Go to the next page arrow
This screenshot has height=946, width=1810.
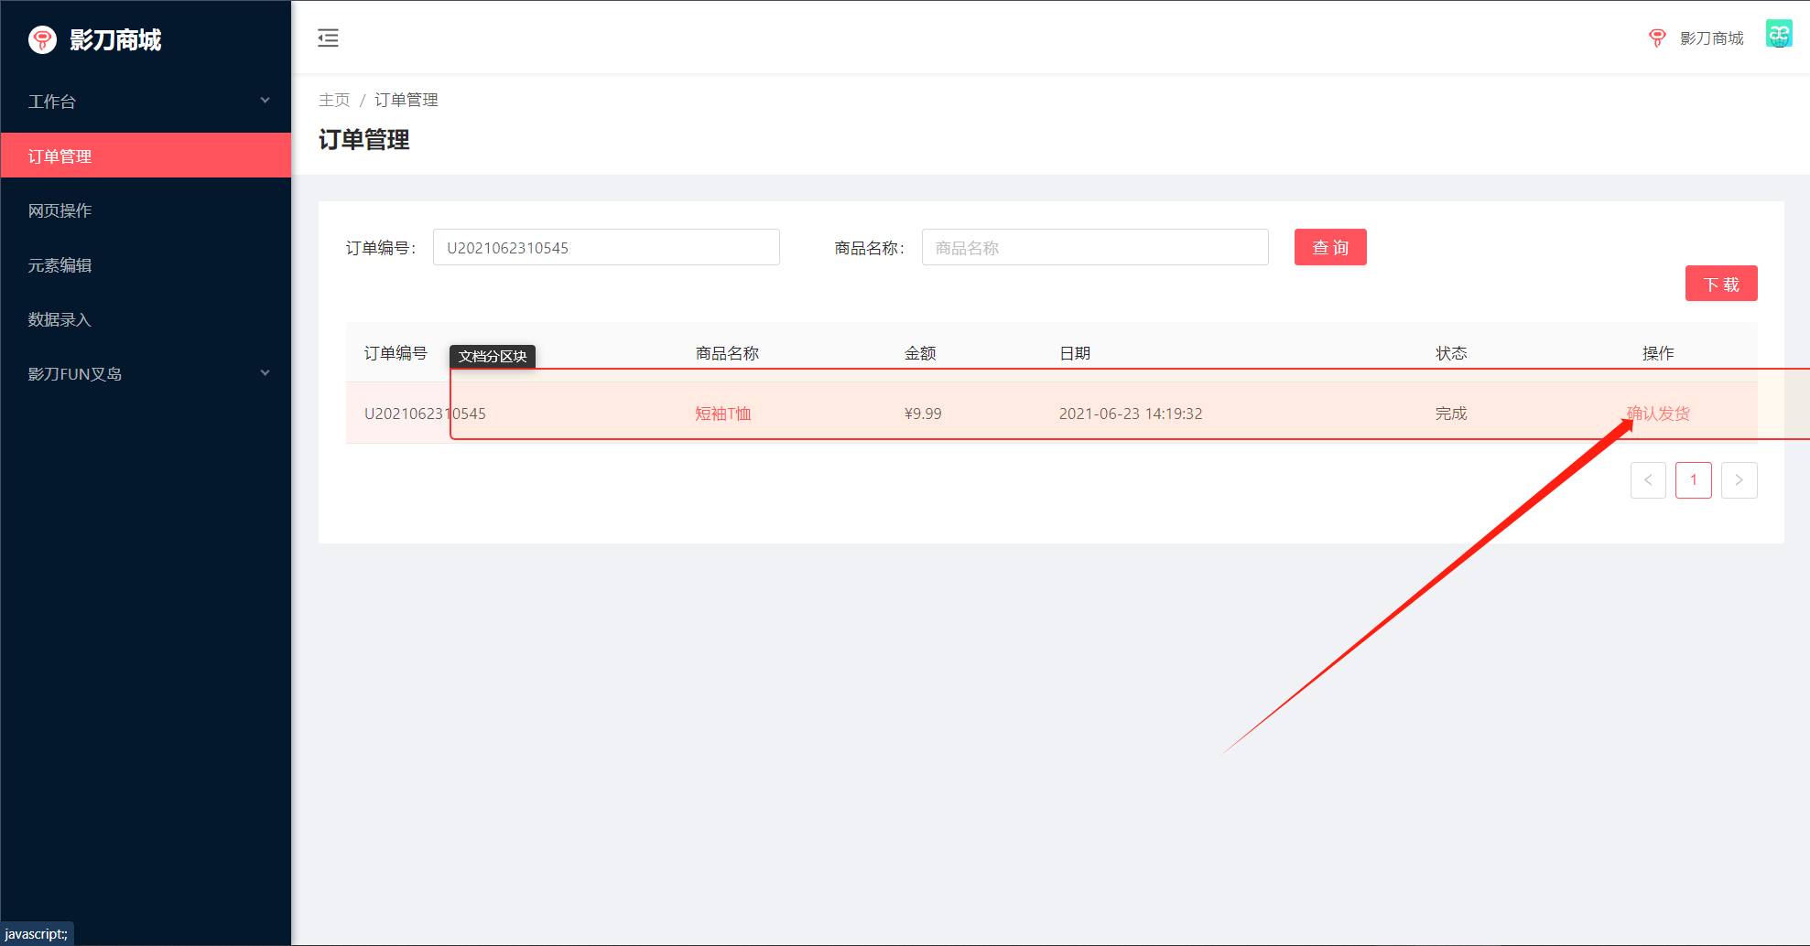coord(1739,480)
